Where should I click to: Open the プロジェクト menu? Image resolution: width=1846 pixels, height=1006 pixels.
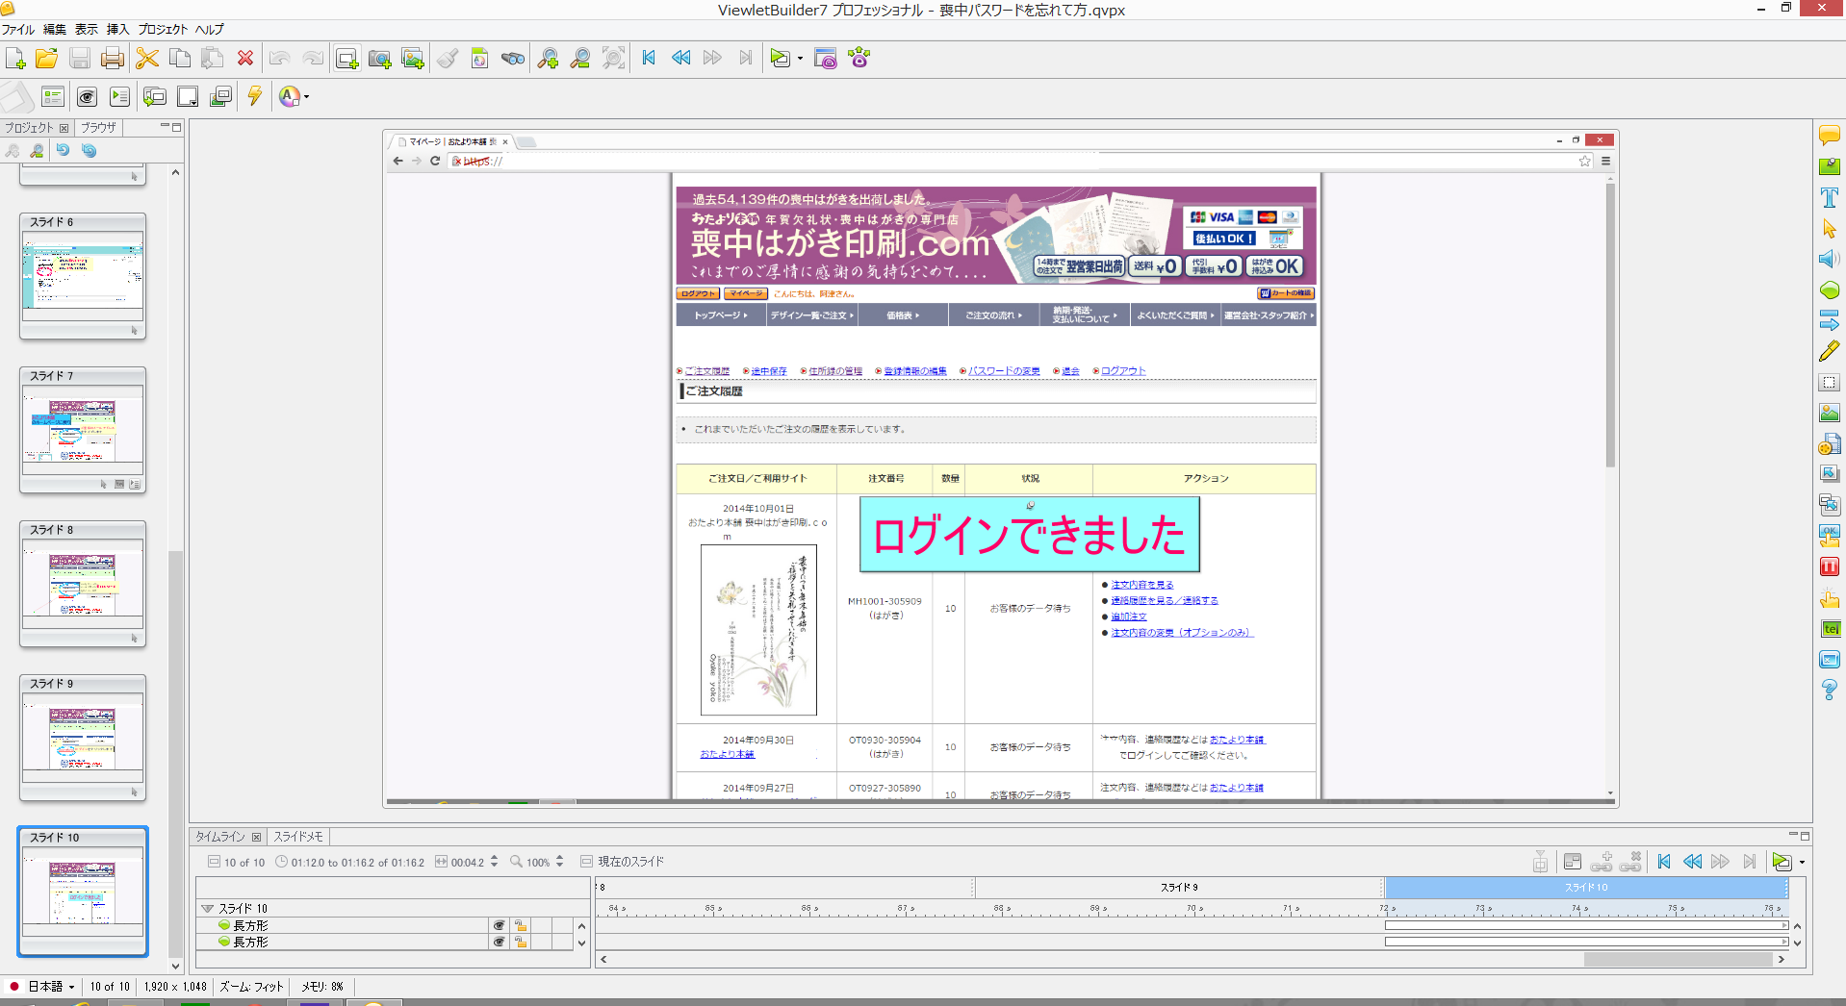pyautogui.click(x=163, y=29)
